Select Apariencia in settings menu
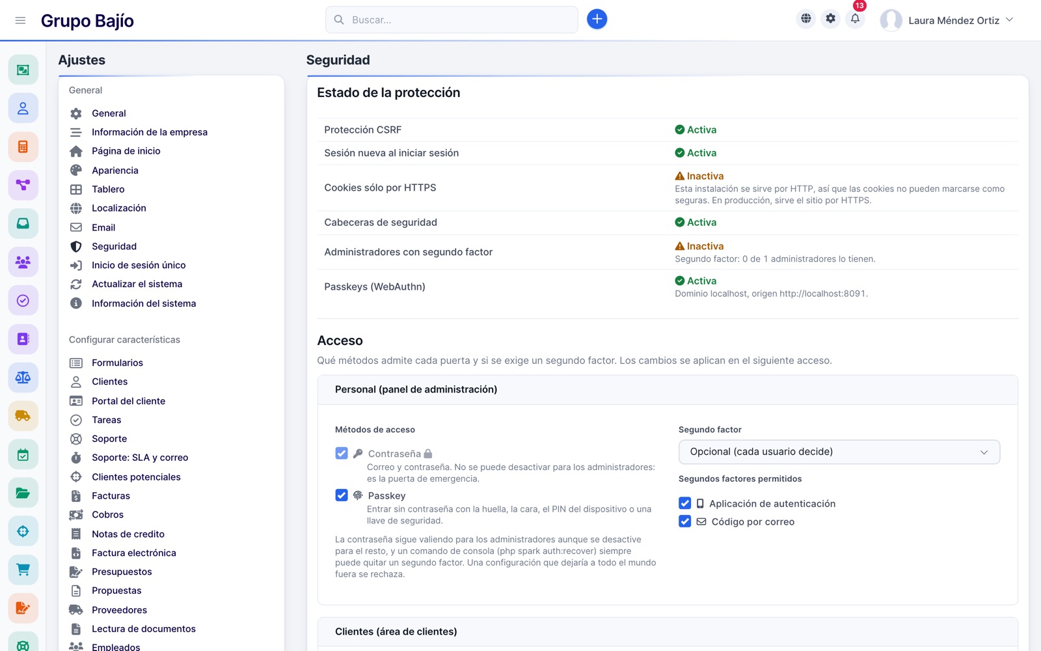Viewport: 1041px width, 651px height. [x=115, y=171]
